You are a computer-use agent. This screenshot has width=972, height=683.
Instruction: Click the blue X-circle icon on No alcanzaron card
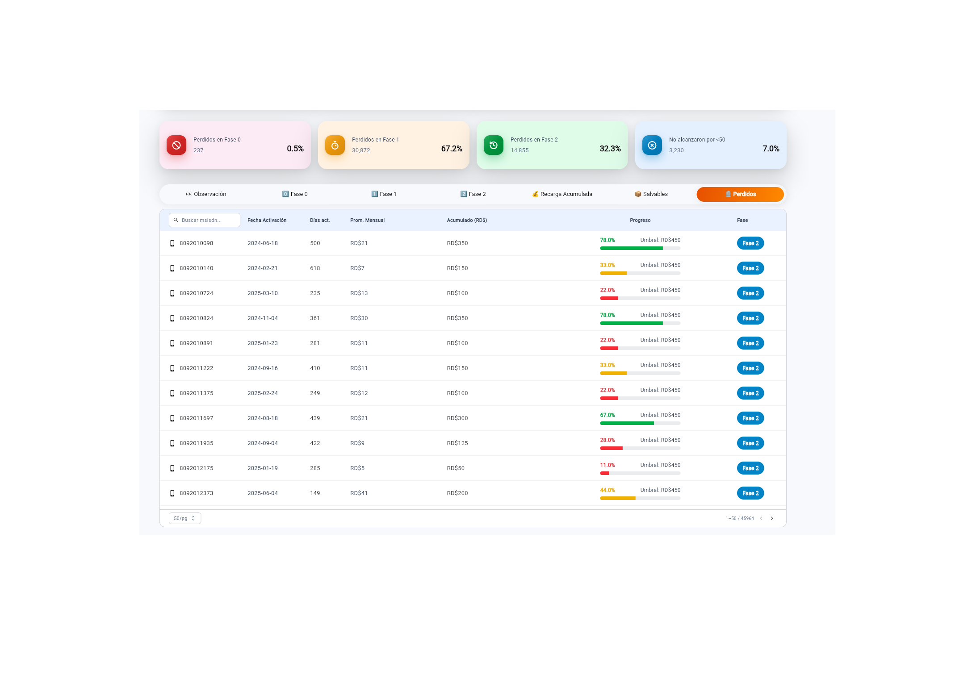(x=652, y=145)
